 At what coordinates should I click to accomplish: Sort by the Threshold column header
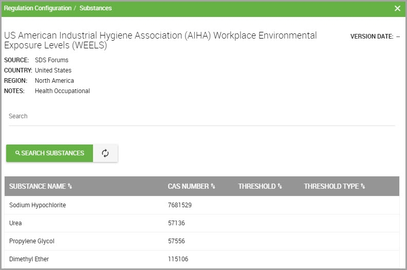260,186
